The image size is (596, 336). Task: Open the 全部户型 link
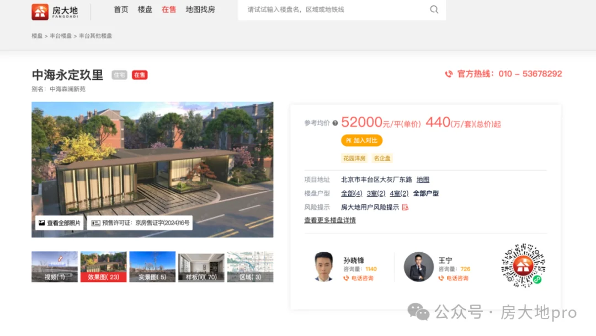coord(425,193)
